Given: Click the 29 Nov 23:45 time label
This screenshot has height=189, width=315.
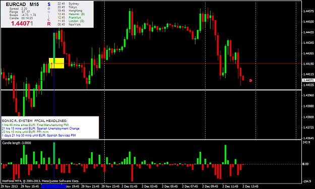Looking at the screenshot, I should click(x=111, y=186).
